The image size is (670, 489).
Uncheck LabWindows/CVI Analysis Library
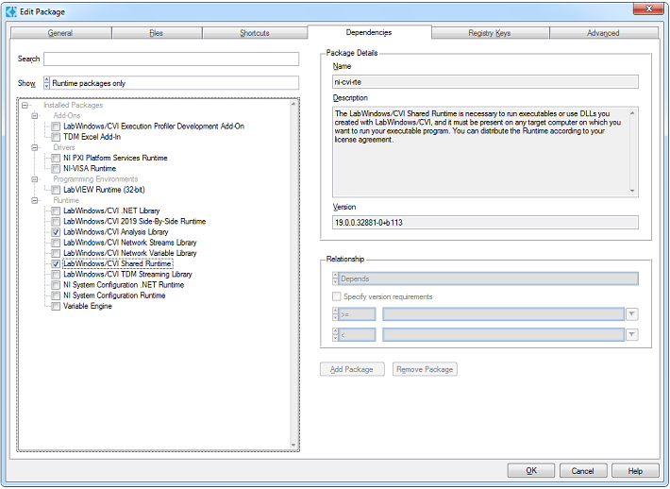click(x=56, y=232)
